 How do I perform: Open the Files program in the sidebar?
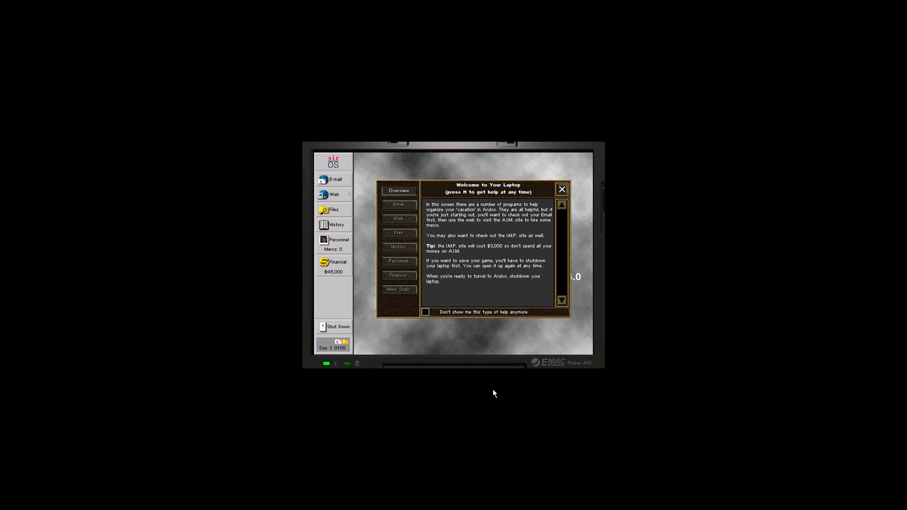tap(333, 210)
